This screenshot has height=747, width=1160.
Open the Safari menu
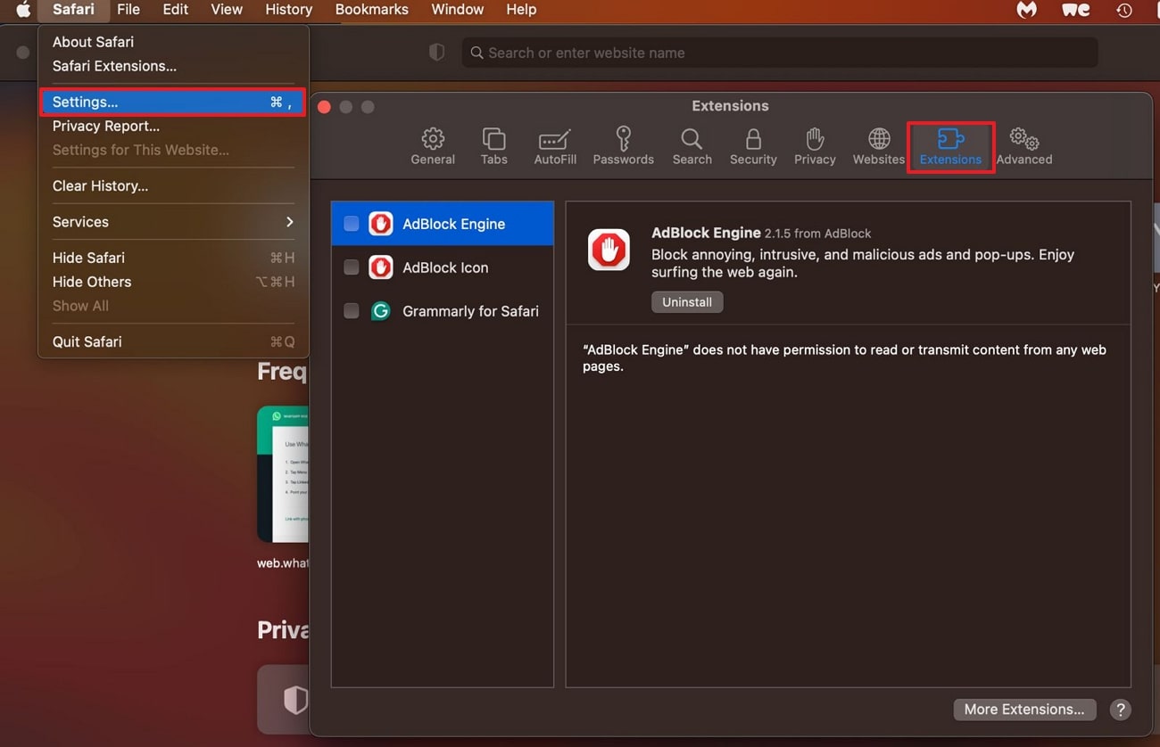point(73,10)
